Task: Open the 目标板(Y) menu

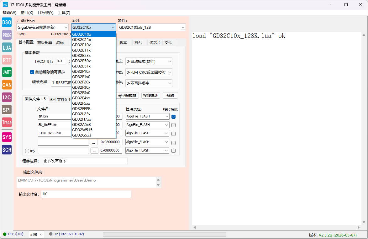Action: [x=45, y=12]
